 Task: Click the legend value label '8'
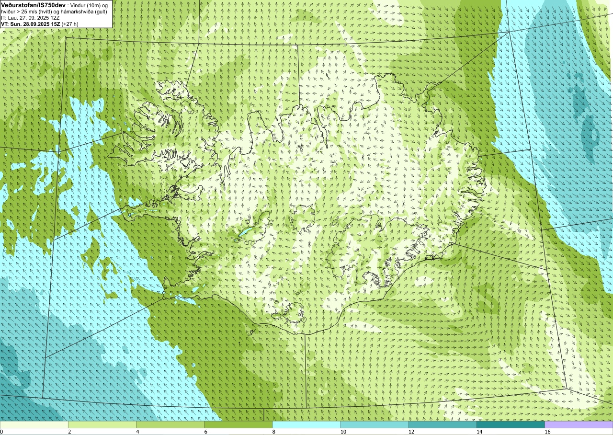[273, 432]
